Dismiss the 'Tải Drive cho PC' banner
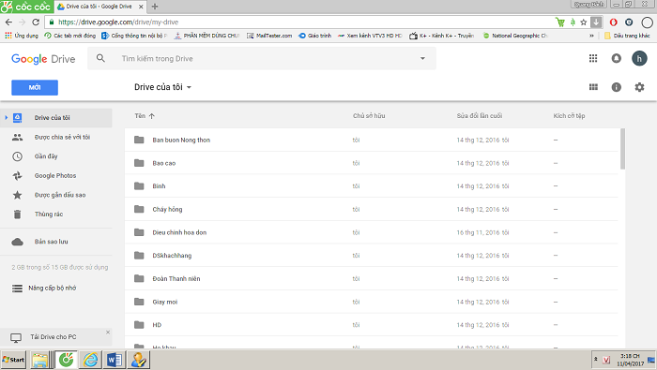The height and width of the screenshot is (370, 657). pyautogui.click(x=108, y=332)
